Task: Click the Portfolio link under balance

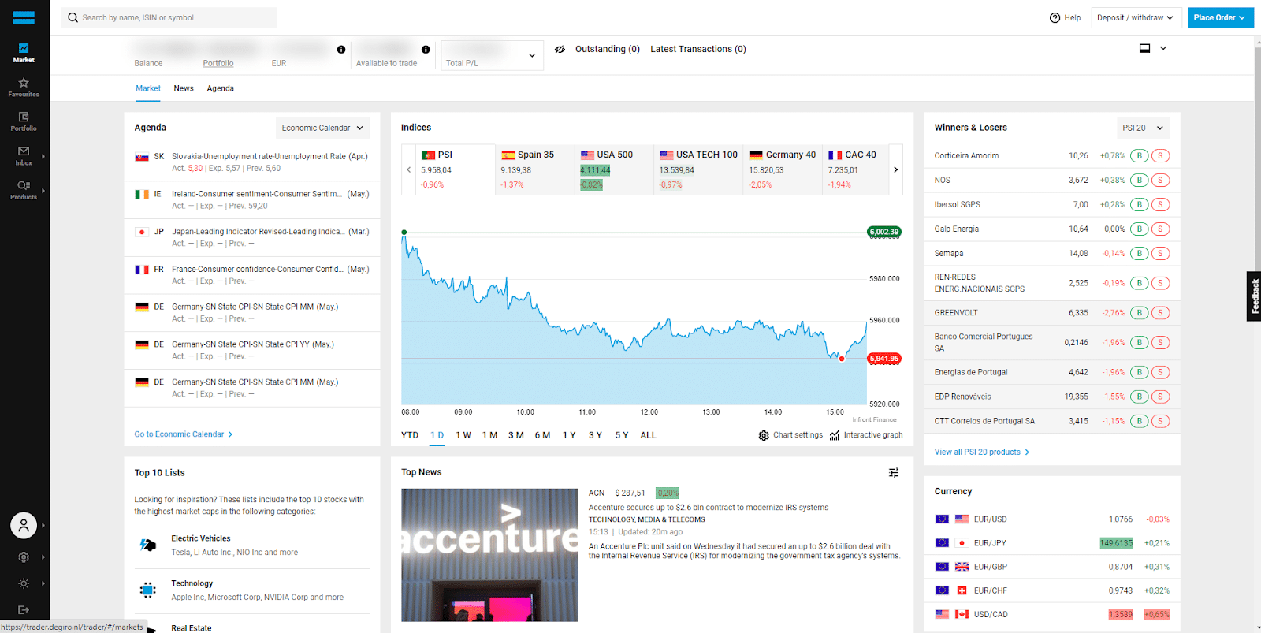Action: pyautogui.click(x=218, y=63)
